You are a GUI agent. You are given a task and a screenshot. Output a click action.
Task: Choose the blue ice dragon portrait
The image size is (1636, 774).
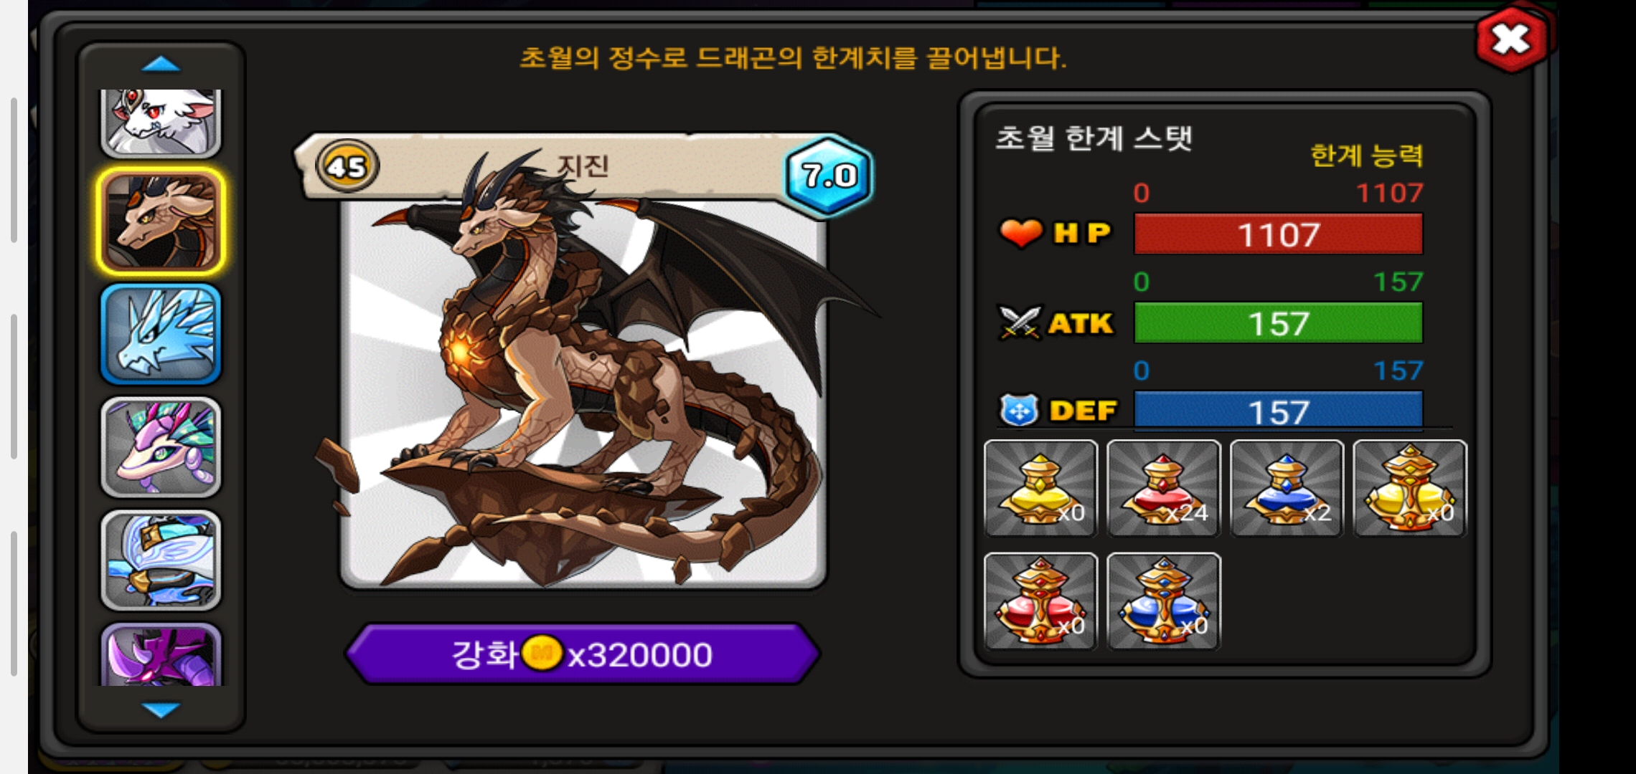pos(161,334)
